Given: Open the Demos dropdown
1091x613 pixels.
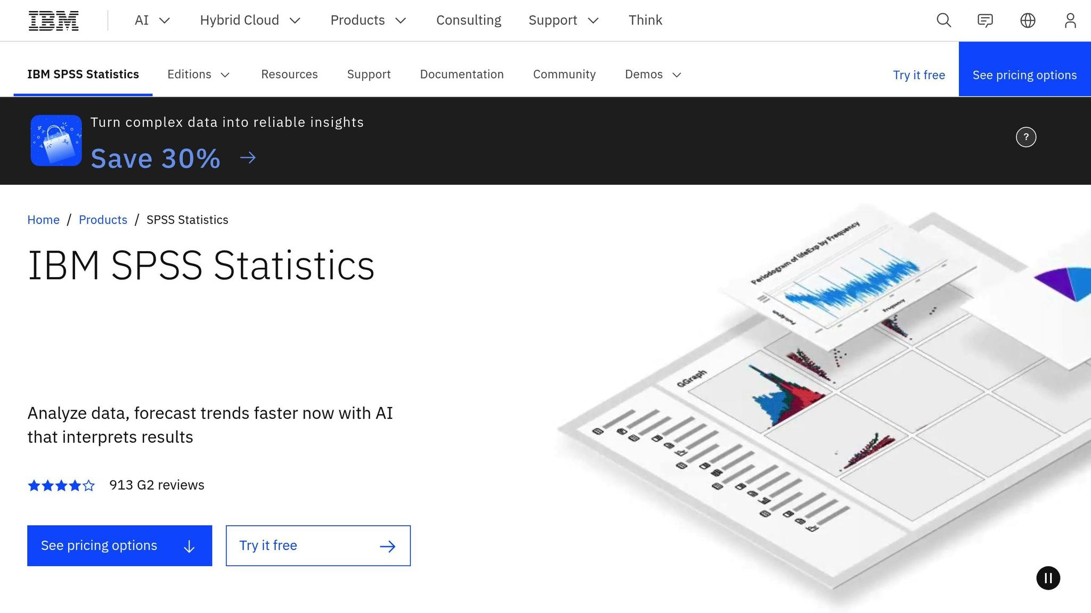Looking at the screenshot, I should coord(652,74).
